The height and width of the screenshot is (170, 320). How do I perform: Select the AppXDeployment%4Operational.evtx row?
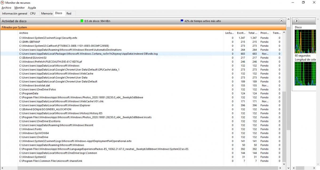(x=141, y=141)
